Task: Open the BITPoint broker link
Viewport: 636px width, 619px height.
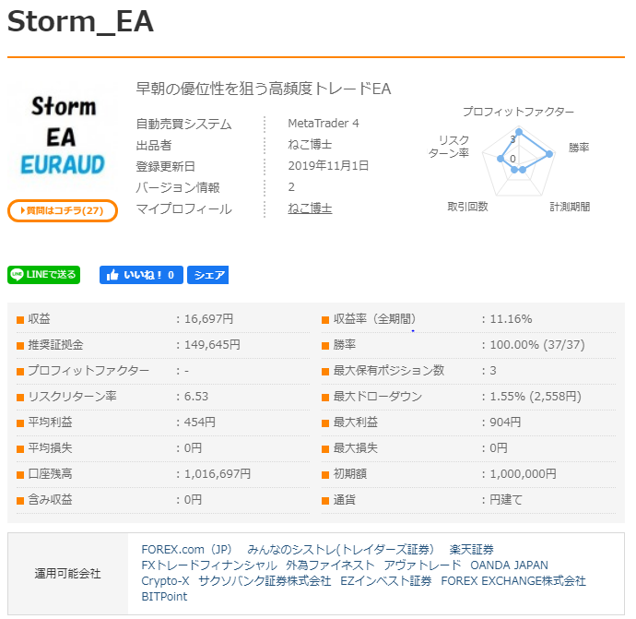Action: click(164, 597)
